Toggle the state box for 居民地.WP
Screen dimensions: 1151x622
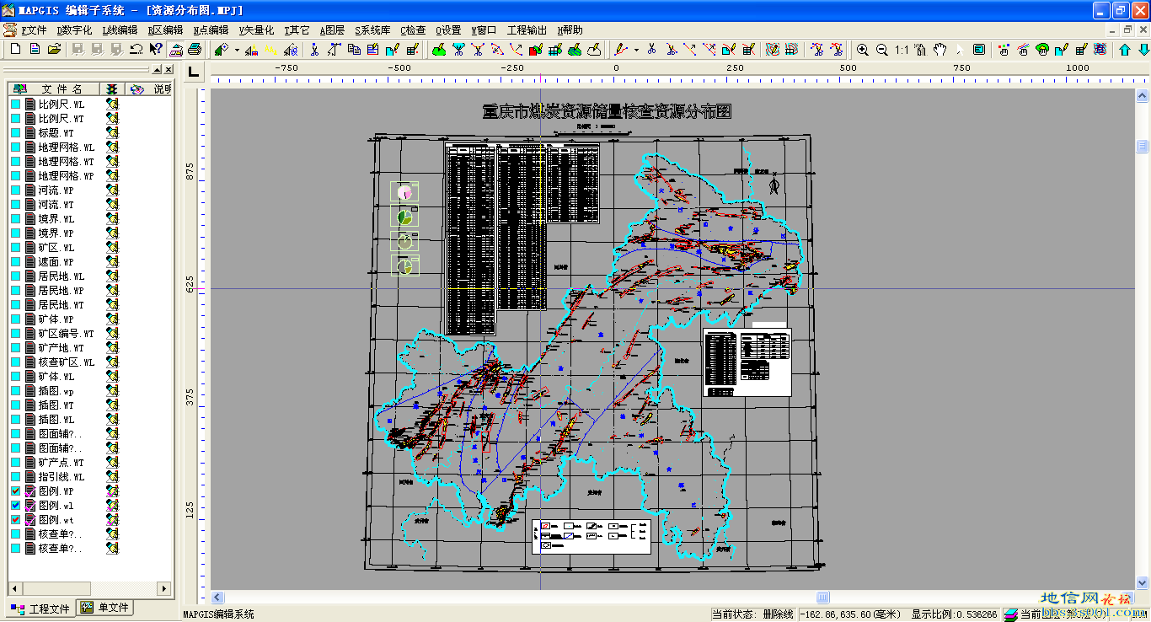coord(15,290)
